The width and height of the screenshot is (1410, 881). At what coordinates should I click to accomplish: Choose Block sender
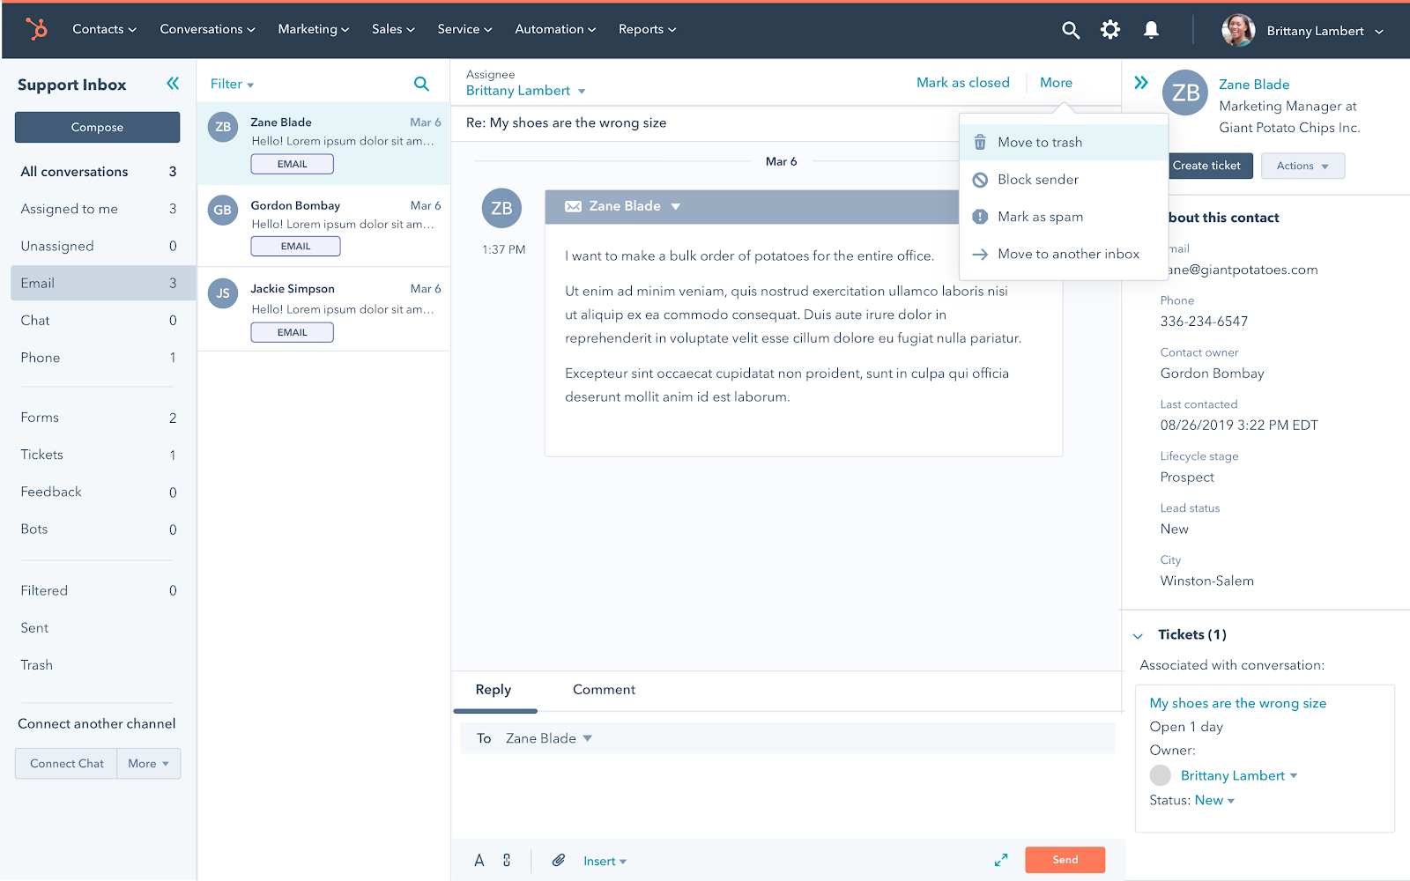click(1064, 180)
